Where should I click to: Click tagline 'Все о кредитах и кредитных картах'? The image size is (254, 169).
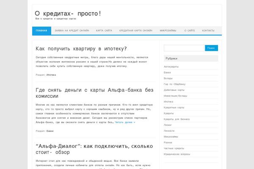point(56,19)
